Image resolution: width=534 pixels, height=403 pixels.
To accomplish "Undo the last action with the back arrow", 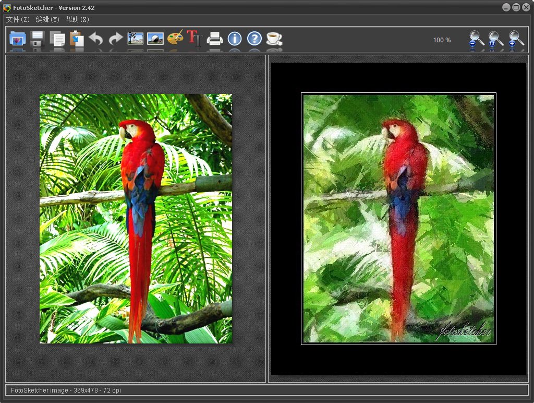I will tap(97, 39).
